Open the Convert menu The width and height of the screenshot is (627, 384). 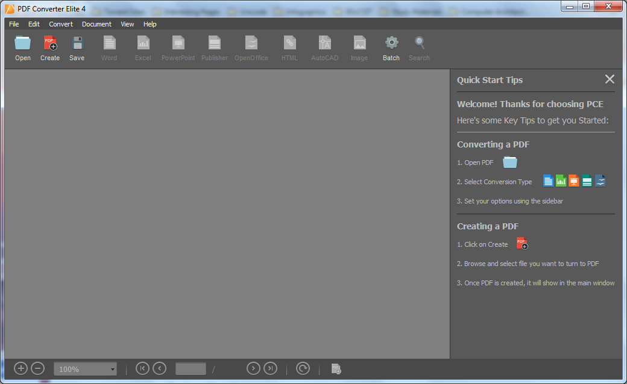coord(61,24)
